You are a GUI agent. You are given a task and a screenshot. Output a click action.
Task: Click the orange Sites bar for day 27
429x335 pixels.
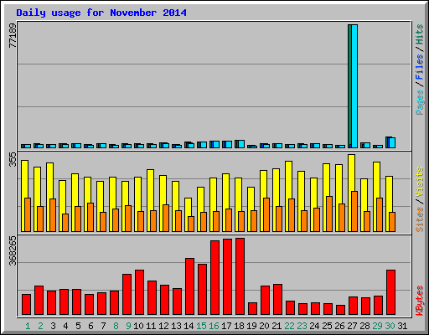(354, 212)
